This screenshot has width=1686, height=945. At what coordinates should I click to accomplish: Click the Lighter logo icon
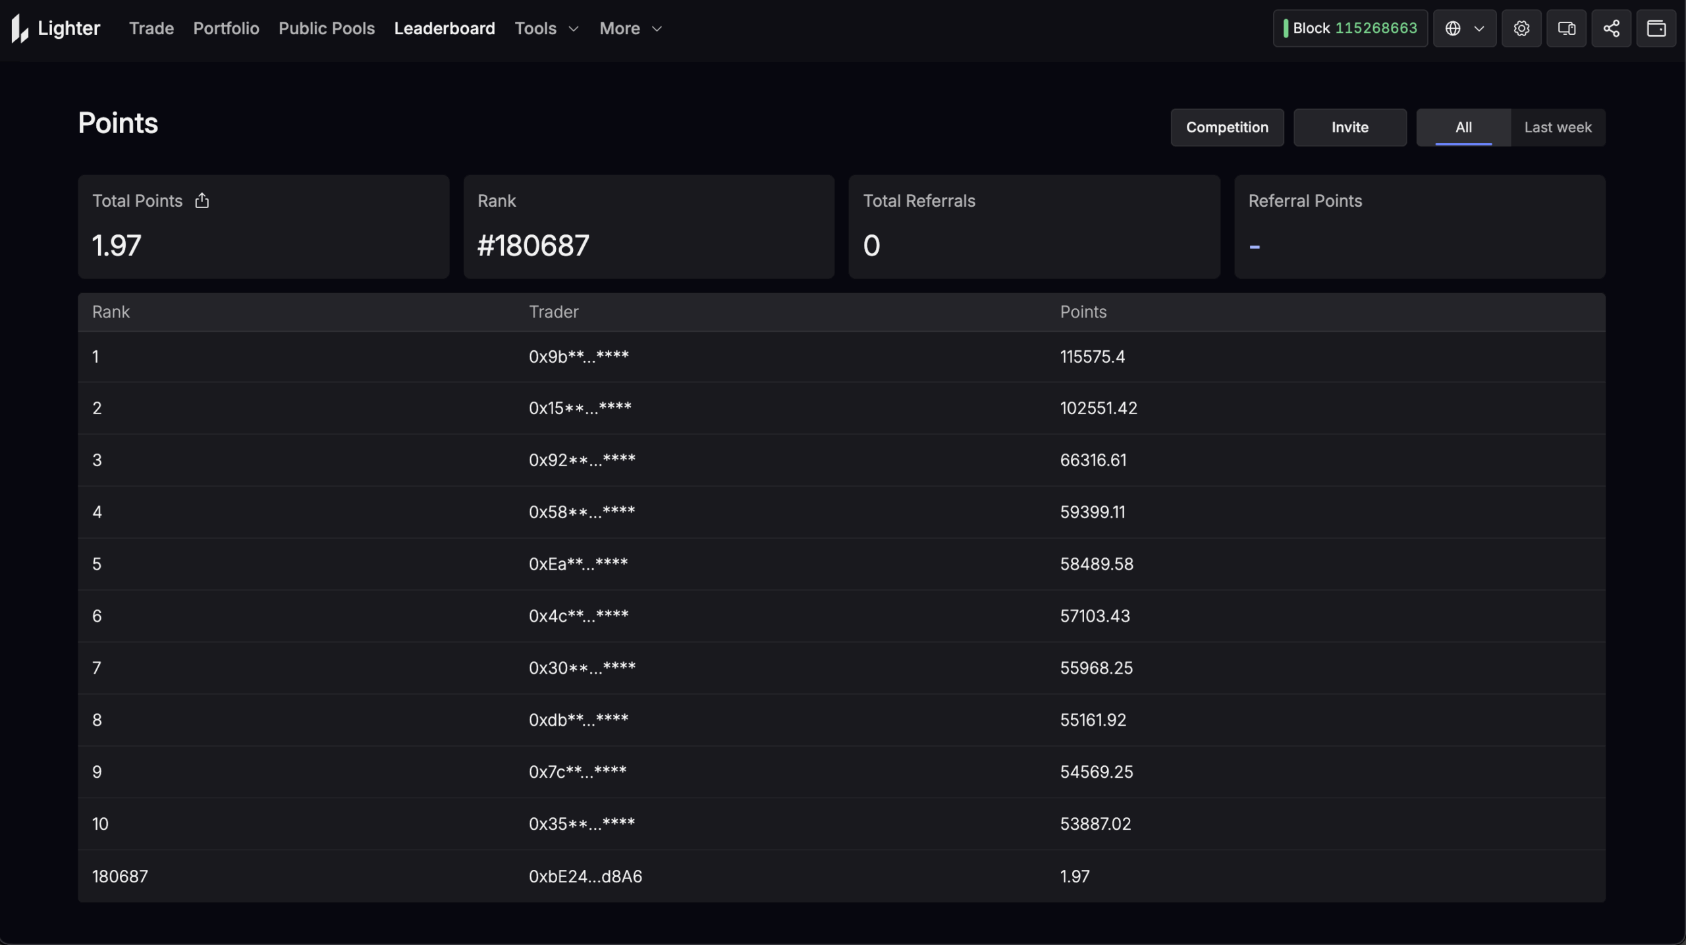[20, 28]
